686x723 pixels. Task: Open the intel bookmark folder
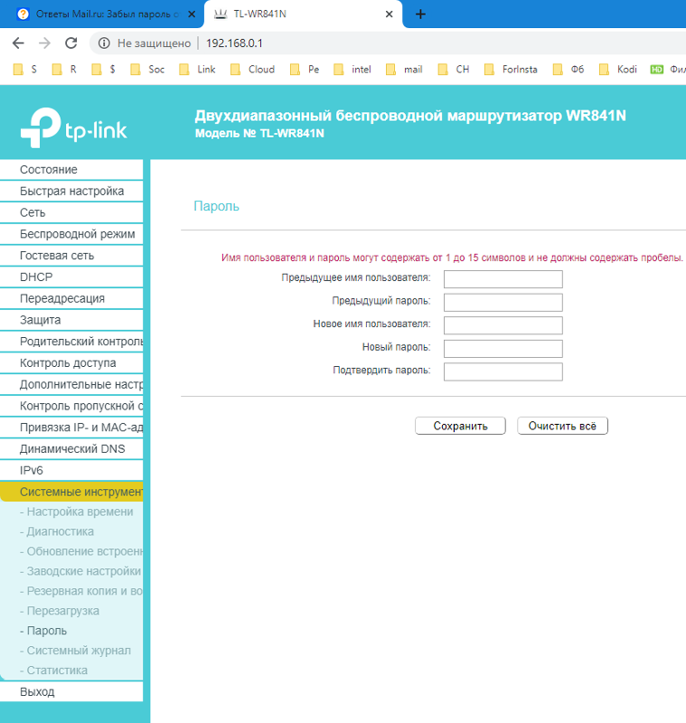(x=352, y=70)
